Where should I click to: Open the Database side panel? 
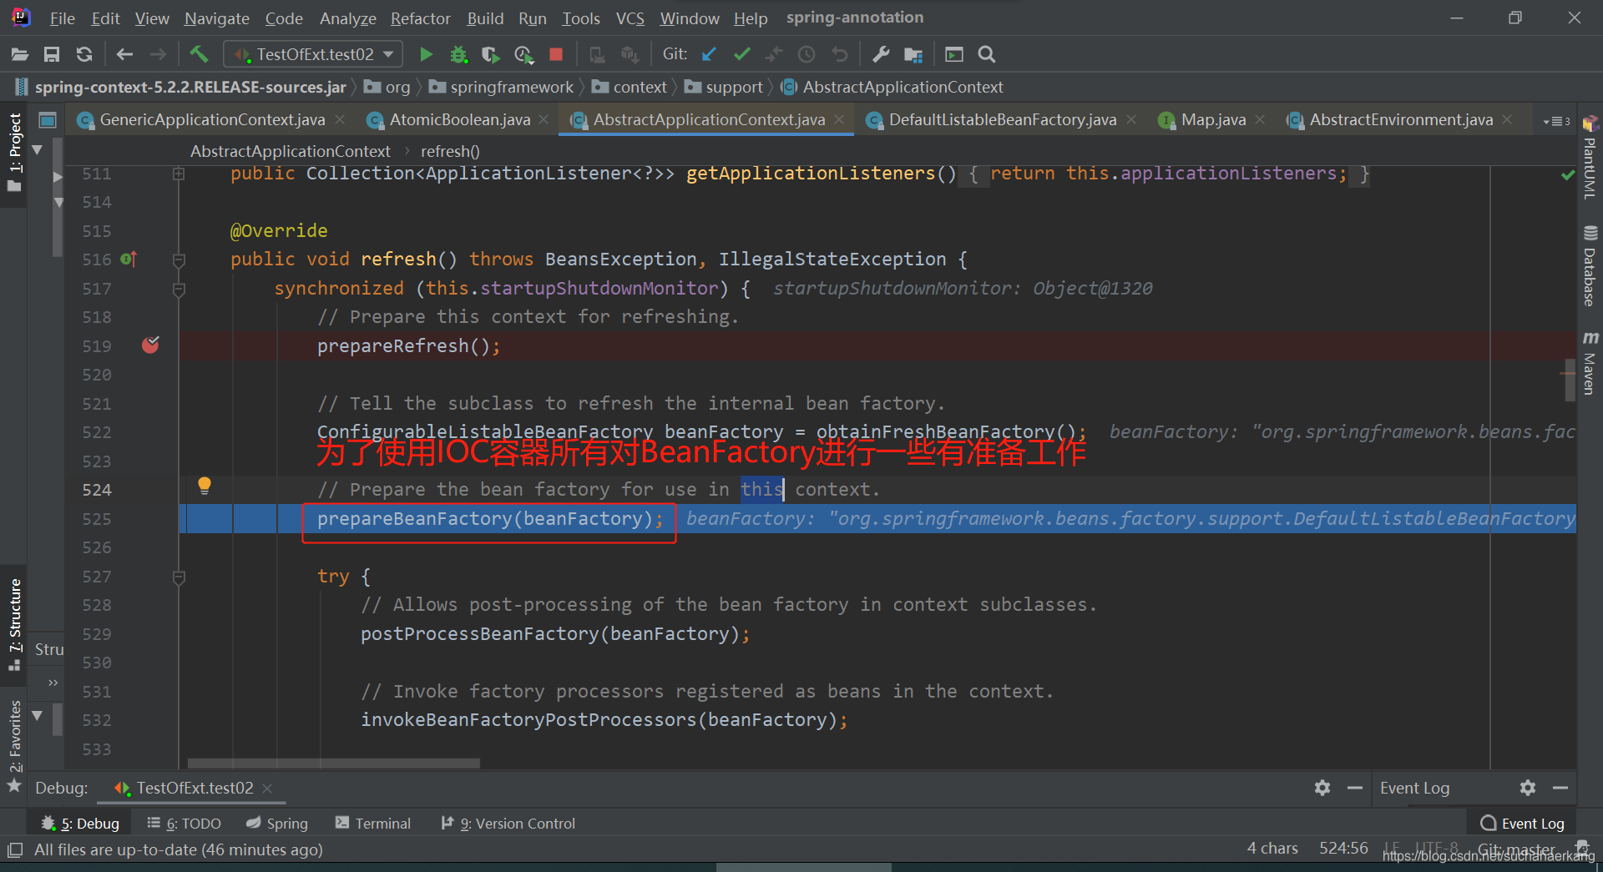1590,267
